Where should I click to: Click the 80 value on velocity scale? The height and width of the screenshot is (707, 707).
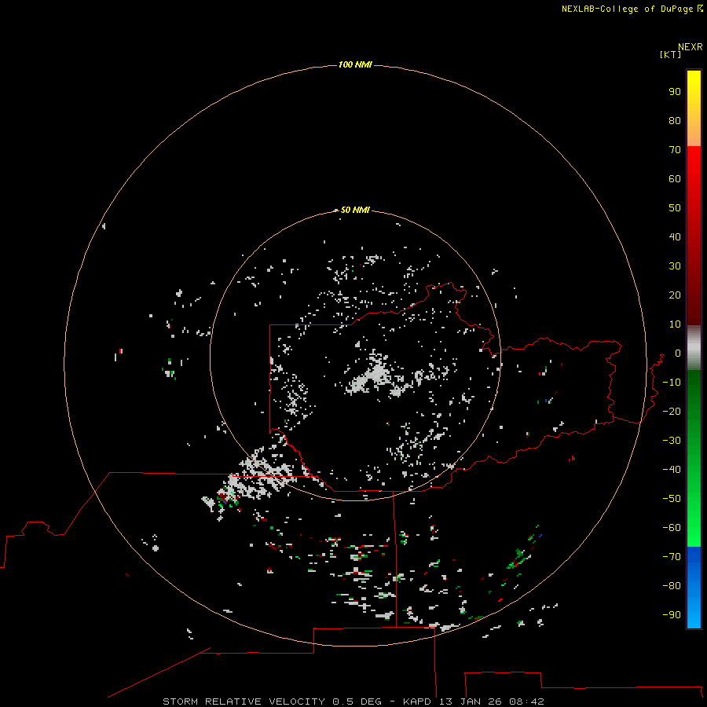coord(675,121)
